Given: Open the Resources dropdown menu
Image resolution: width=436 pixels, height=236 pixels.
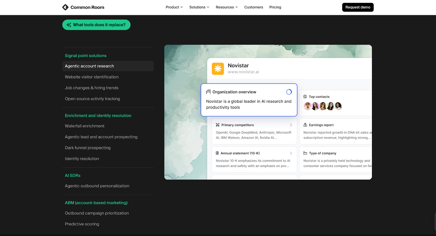Looking at the screenshot, I should point(227,7).
